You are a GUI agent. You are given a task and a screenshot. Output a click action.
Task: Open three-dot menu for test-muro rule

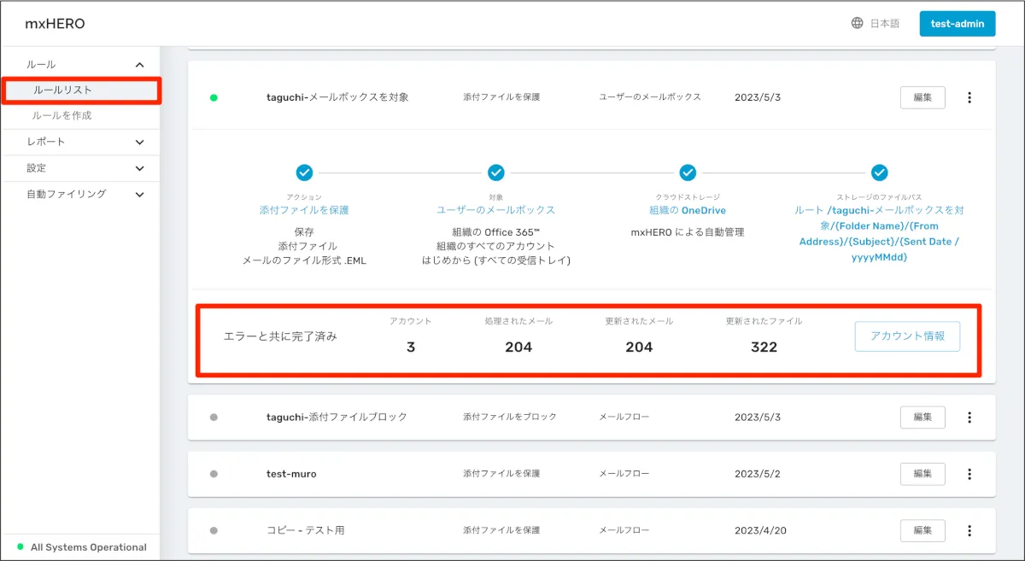969,474
